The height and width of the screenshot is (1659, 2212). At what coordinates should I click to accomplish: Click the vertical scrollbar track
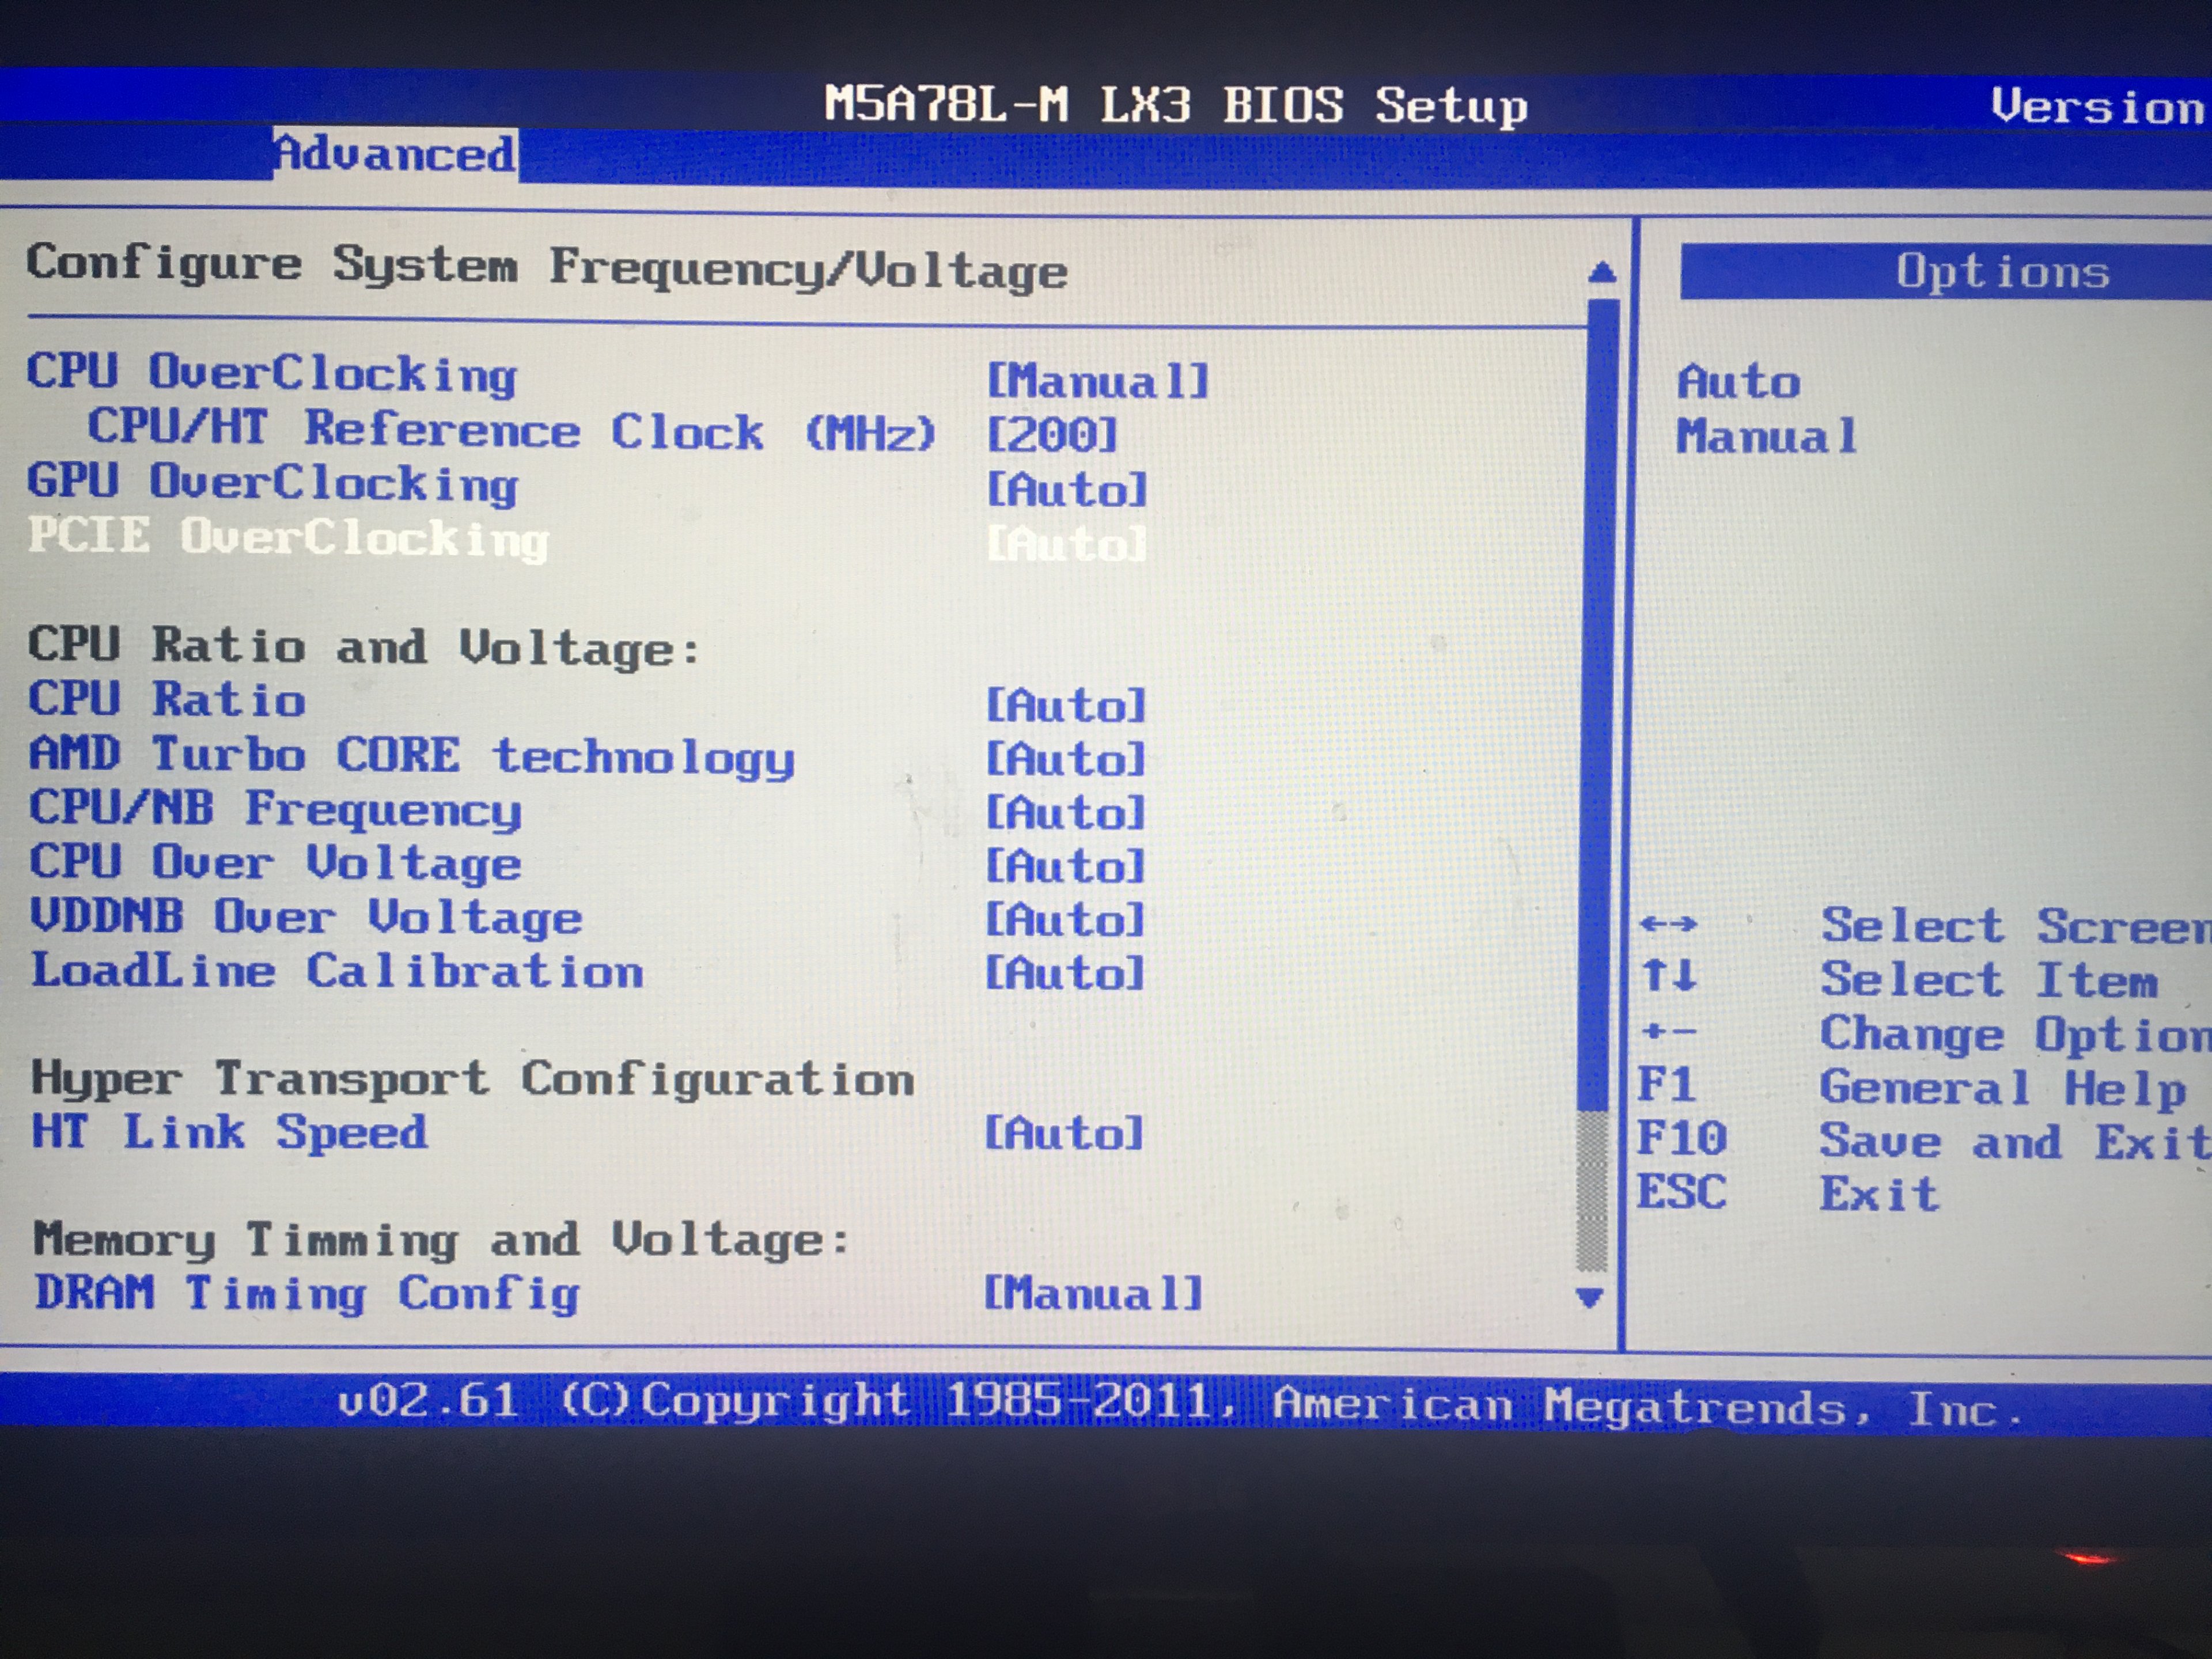coord(1592,1190)
